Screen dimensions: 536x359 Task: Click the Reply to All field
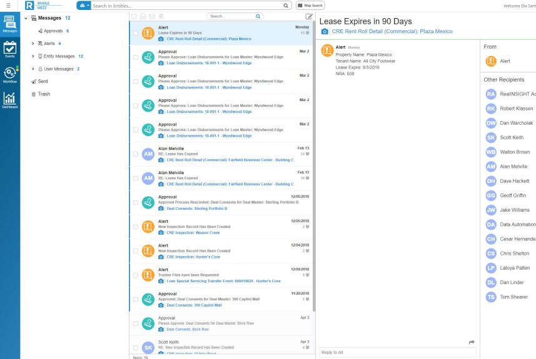(398, 353)
